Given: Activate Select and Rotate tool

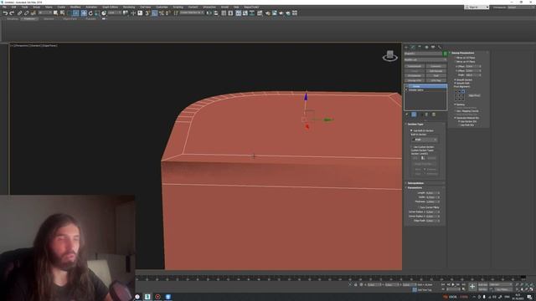Looking at the screenshot, I should [90, 13].
